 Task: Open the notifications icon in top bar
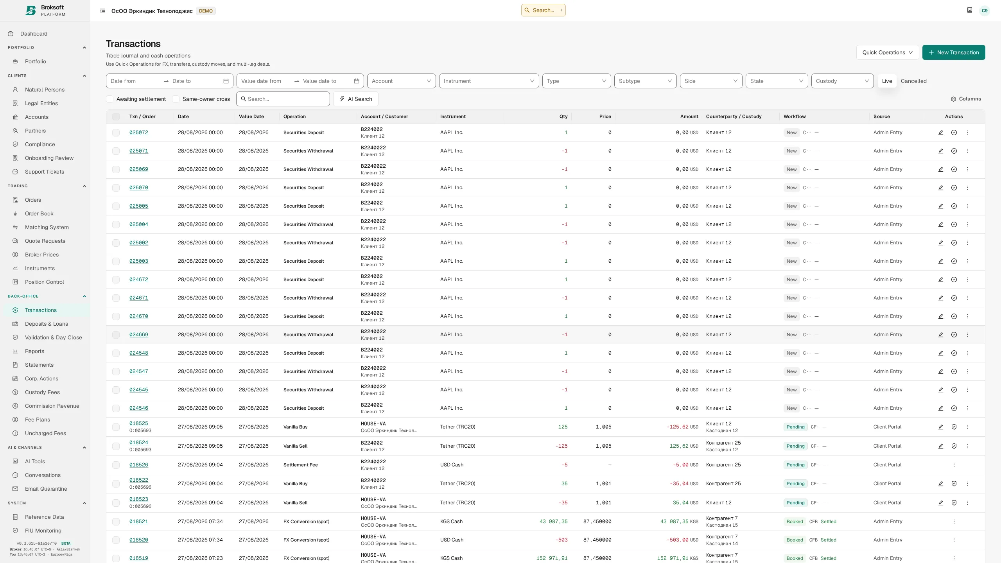pos(970,11)
